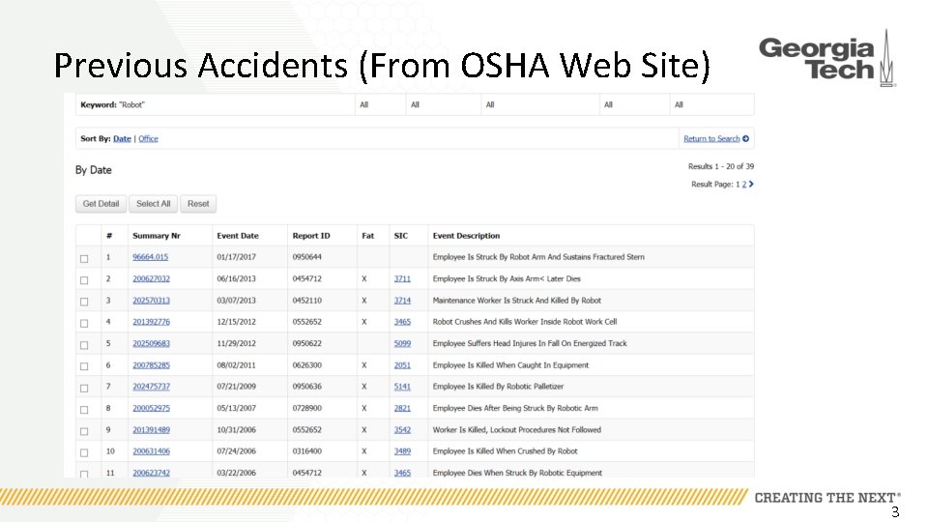Check the box for summary 200052975

(84, 410)
